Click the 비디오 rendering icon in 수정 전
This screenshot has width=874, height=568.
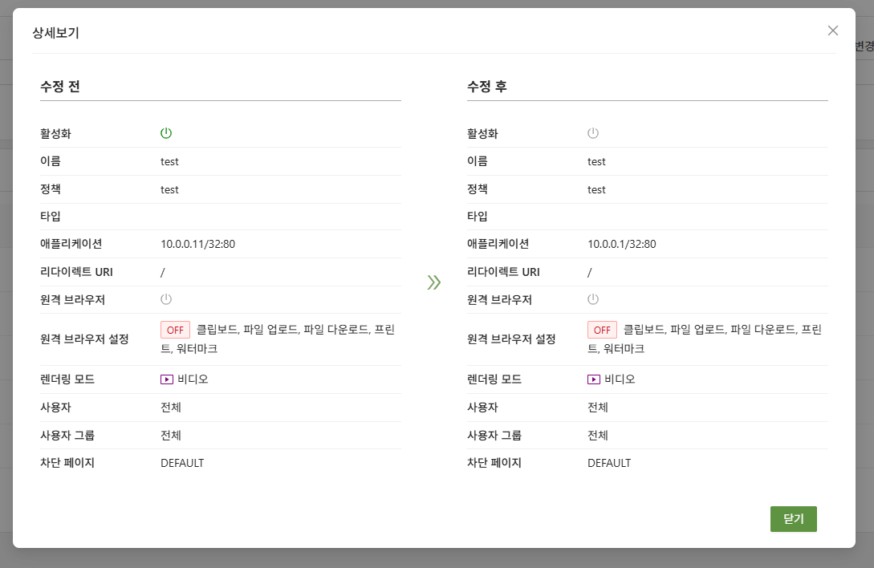[167, 379]
